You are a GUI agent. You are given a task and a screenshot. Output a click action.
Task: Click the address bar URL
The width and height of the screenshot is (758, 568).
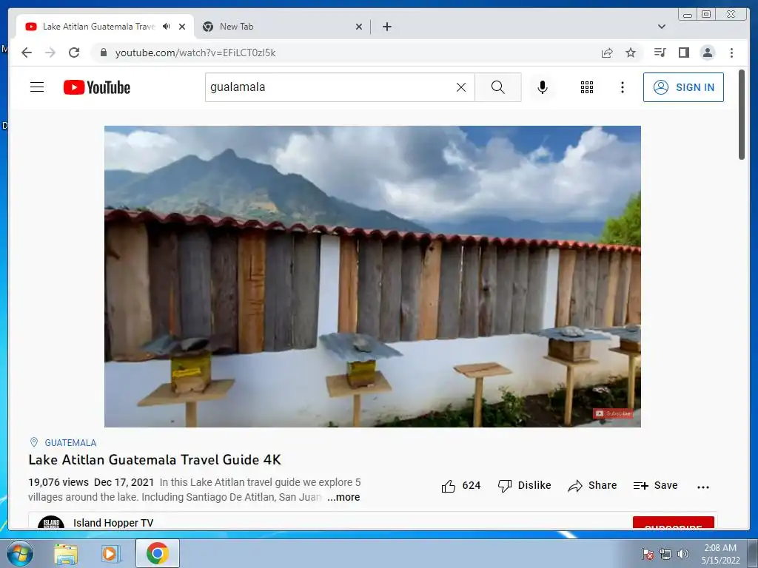click(x=195, y=53)
